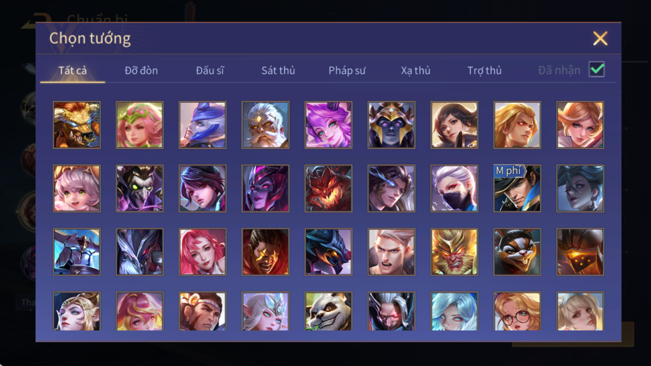Image resolution: width=651 pixels, height=366 pixels.
Task: Filter heroes by 'Xạ thủ' tab
Action: tap(416, 71)
